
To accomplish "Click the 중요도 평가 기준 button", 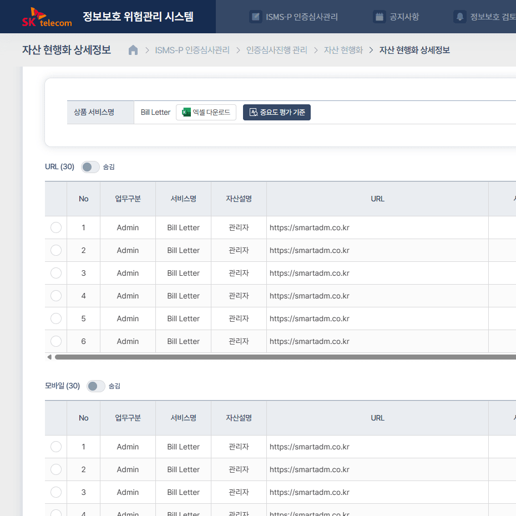I will [x=277, y=112].
